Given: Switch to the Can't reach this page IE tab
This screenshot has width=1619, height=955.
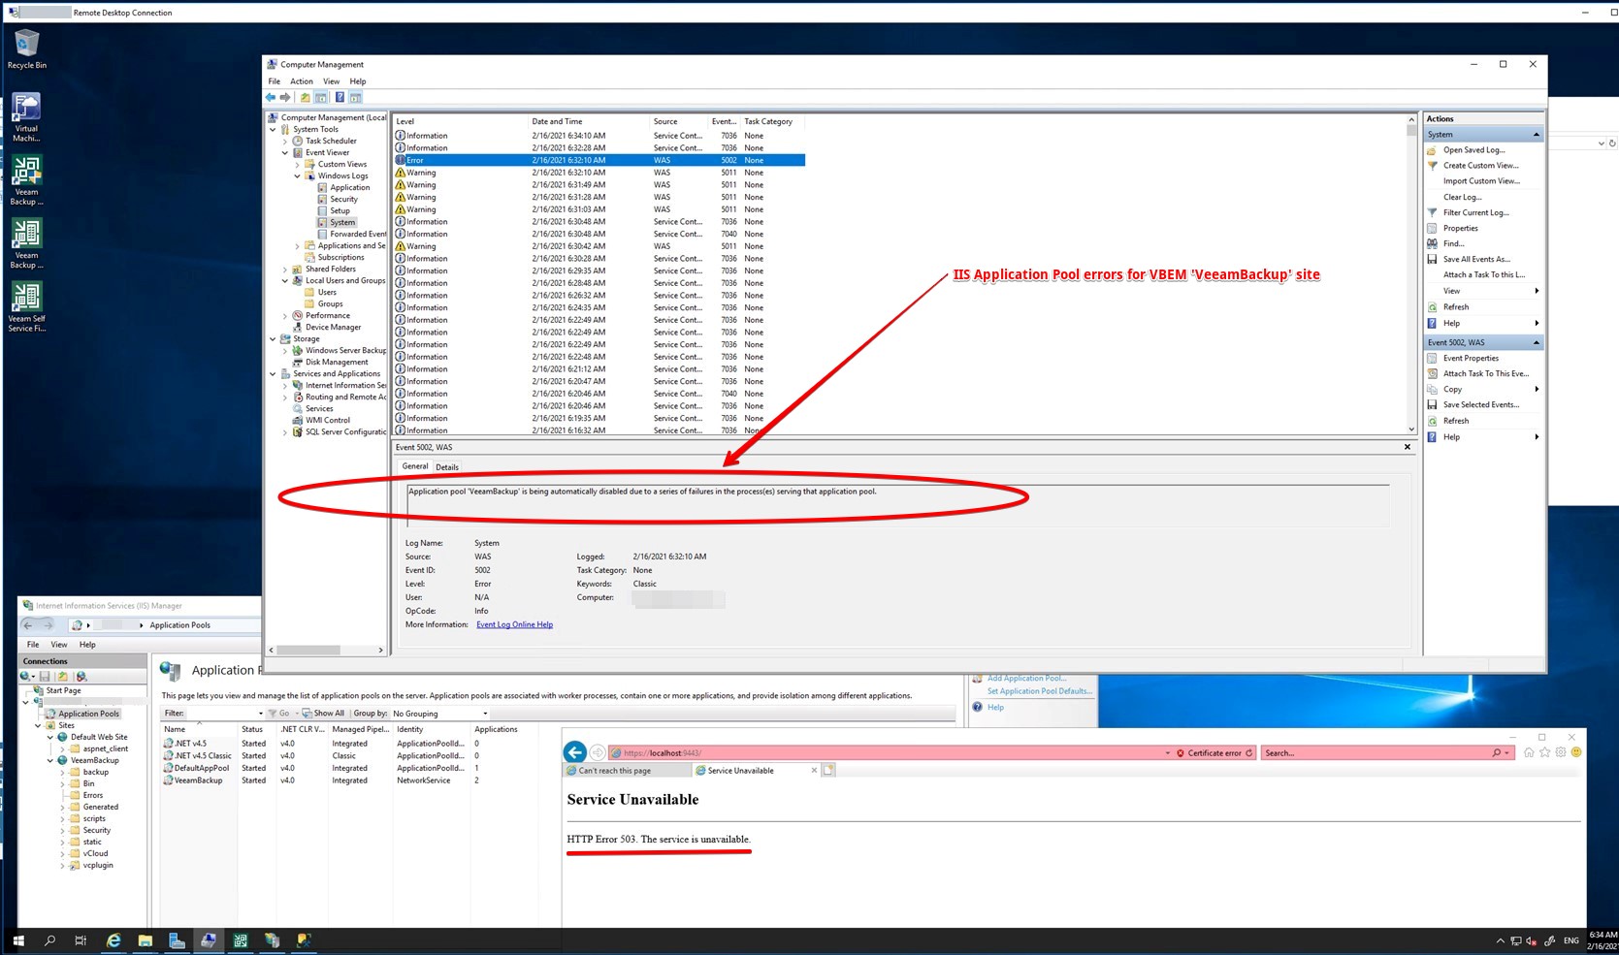Looking at the screenshot, I should coord(627,771).
